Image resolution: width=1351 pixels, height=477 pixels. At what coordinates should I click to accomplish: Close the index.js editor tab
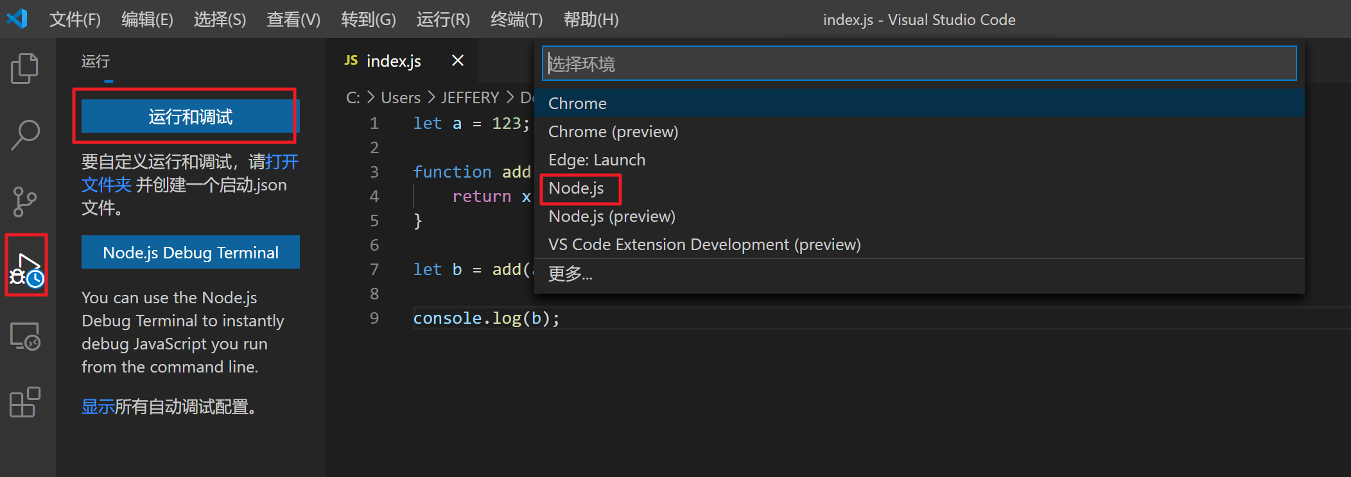pyautogui.click(x=458, y=60)
